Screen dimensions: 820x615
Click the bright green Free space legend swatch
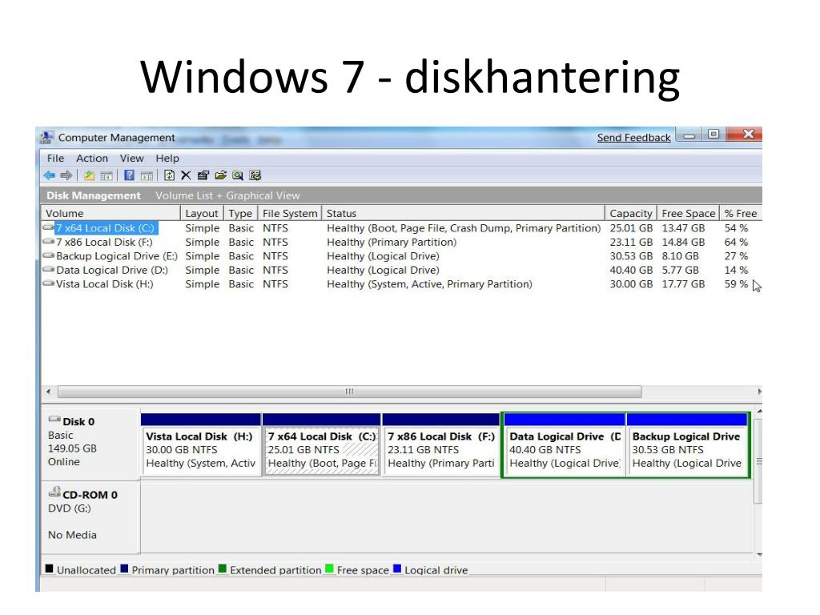click(x=329, y=569)
